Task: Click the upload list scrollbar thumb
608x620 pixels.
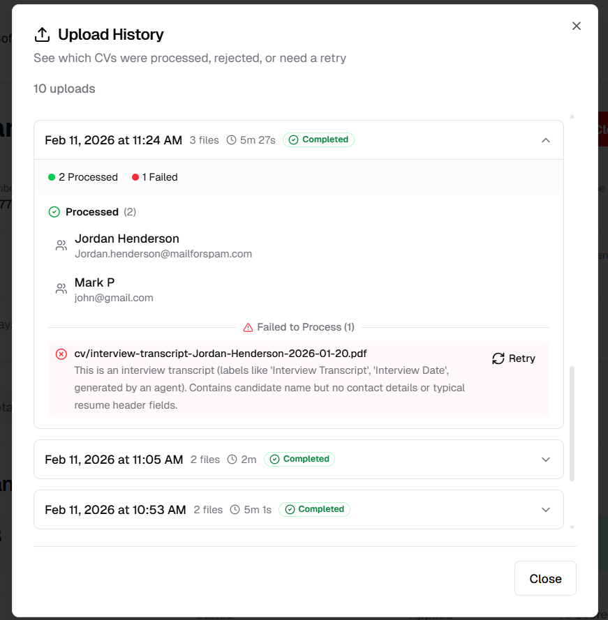Action: 572,422
